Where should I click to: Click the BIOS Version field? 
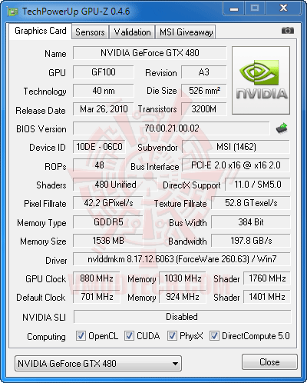pyautogui.click(x=171, y=128)
